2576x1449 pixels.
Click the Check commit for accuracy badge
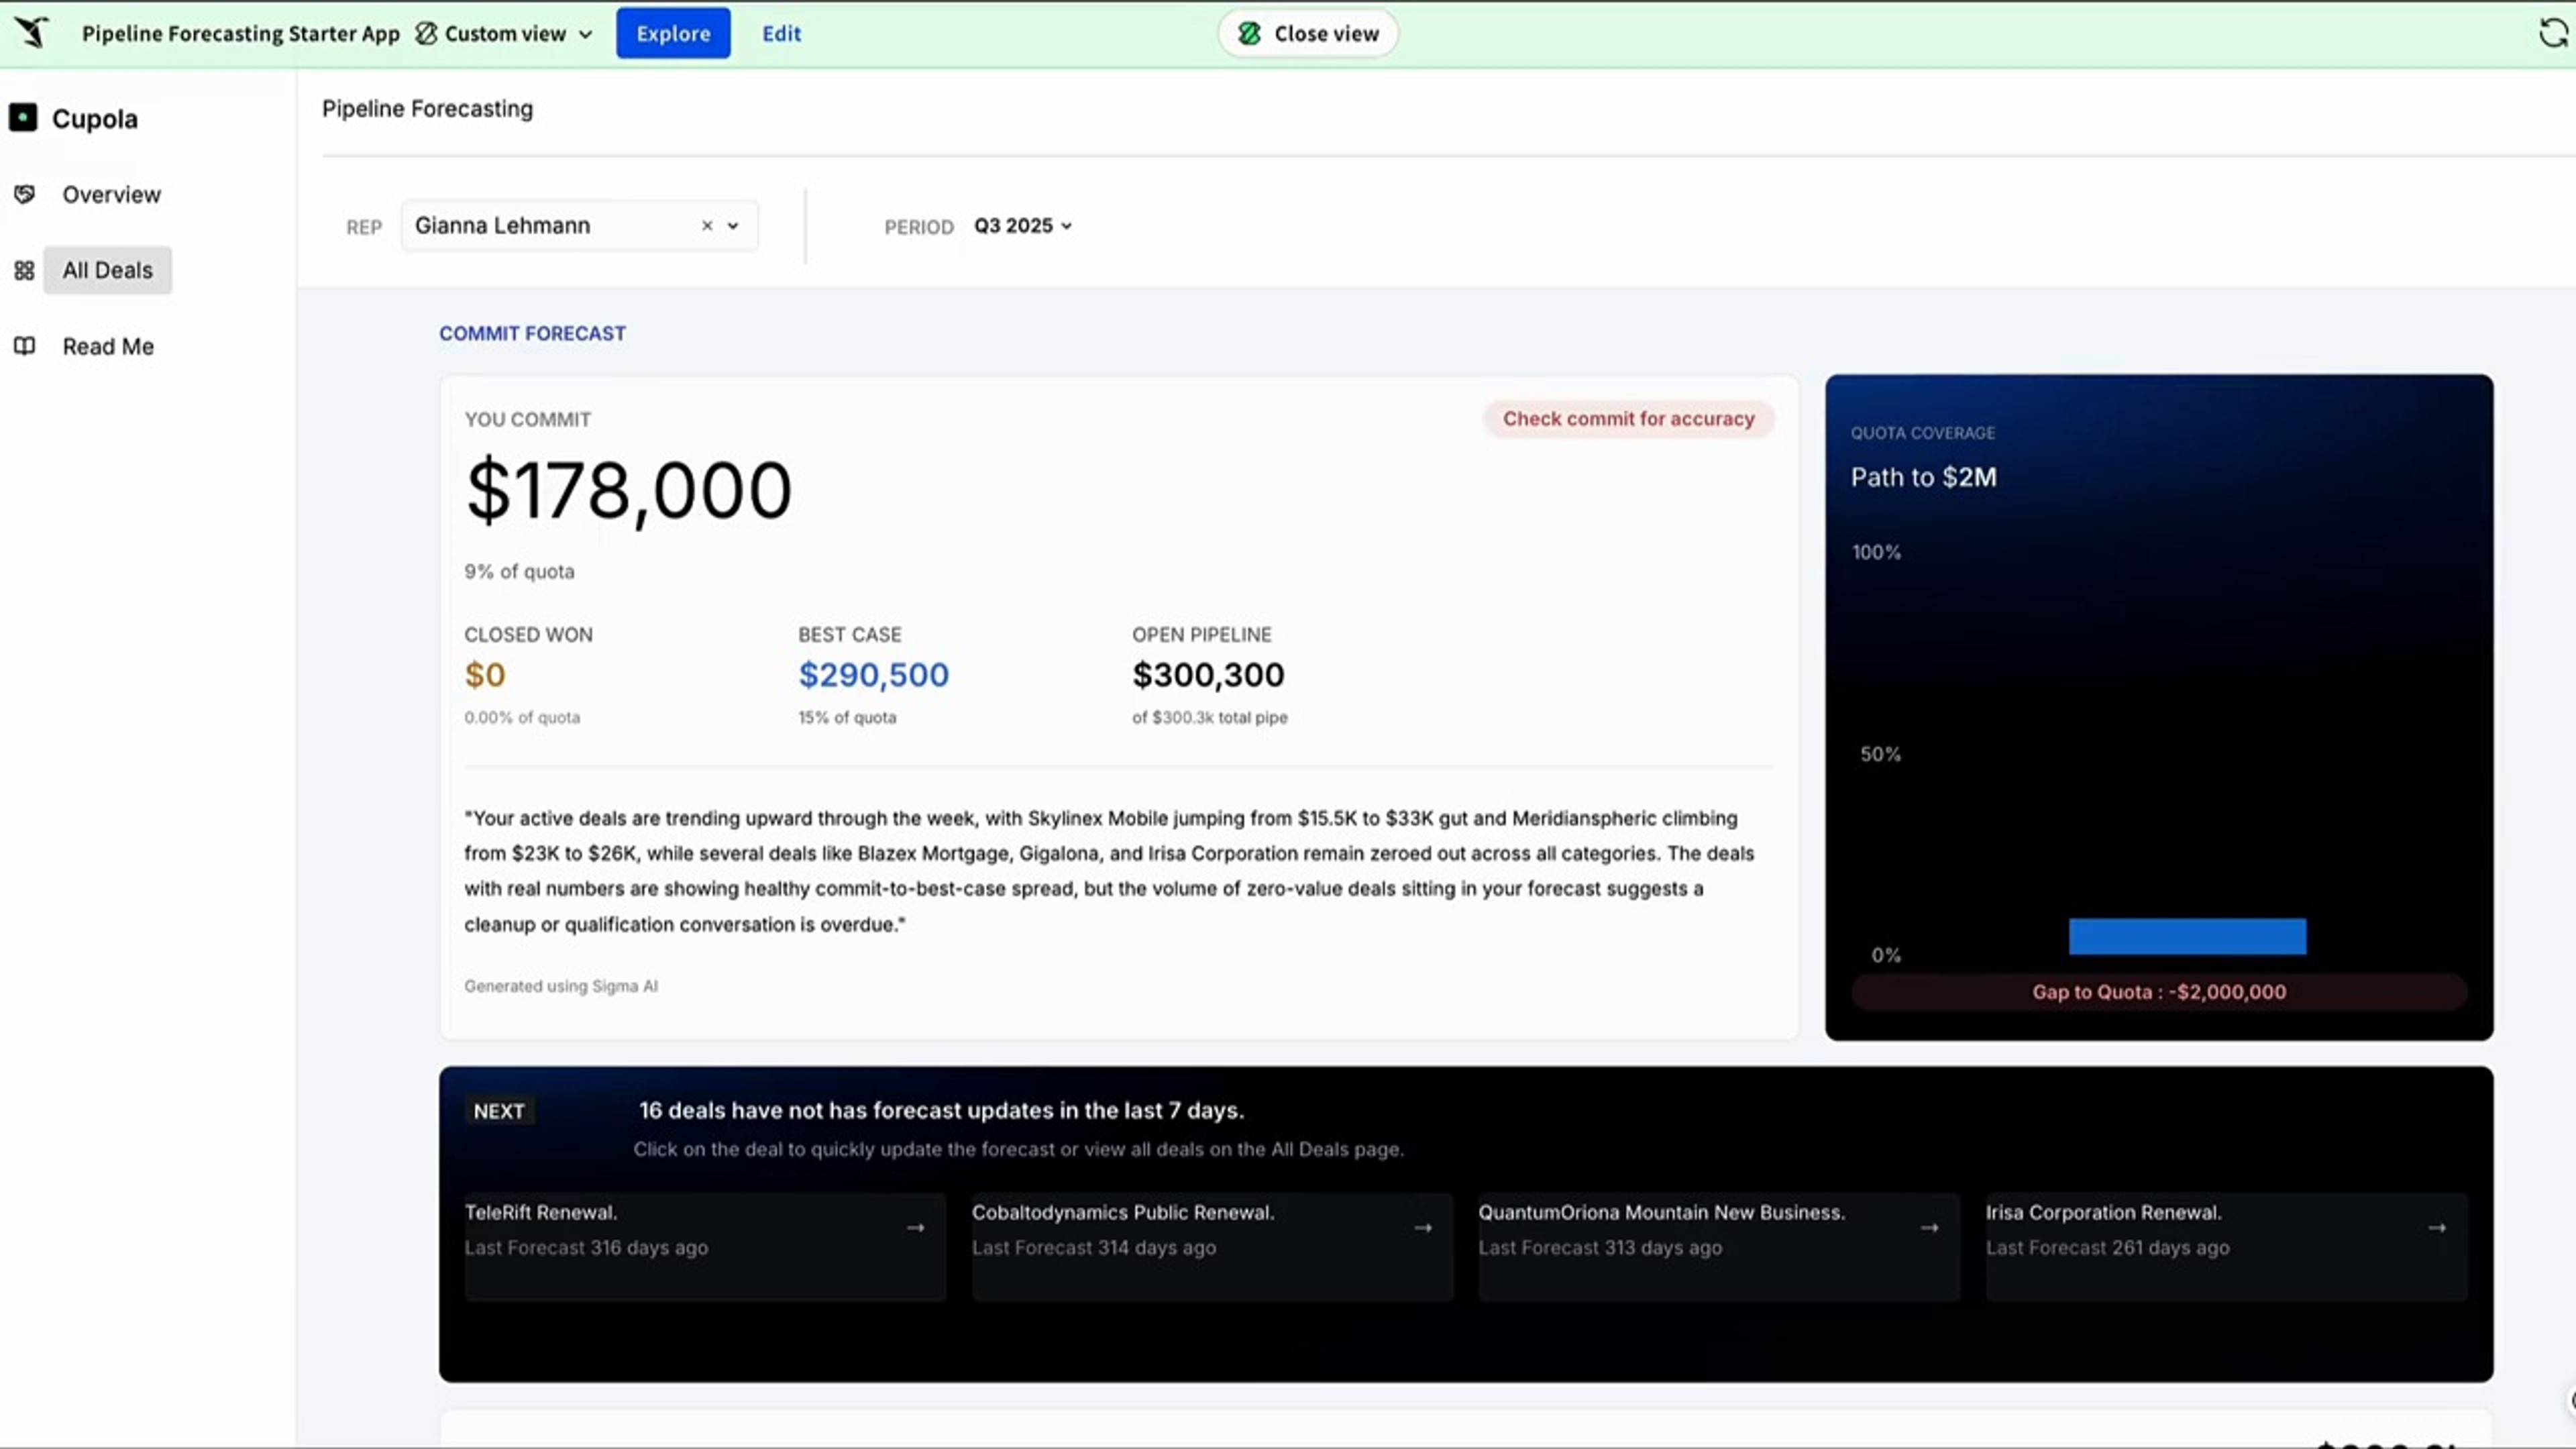tap(1628, 419)
